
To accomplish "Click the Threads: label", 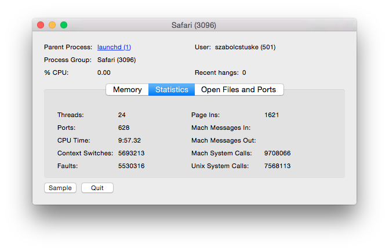I will (x=71, y=115).
